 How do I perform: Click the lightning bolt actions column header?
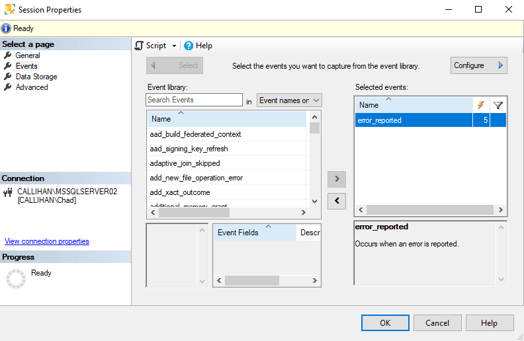pos(481,105)
